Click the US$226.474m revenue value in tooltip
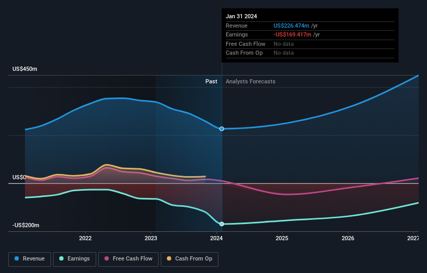Image resolution: width=427 pixels, height=273 pixels. pos(291,26)
